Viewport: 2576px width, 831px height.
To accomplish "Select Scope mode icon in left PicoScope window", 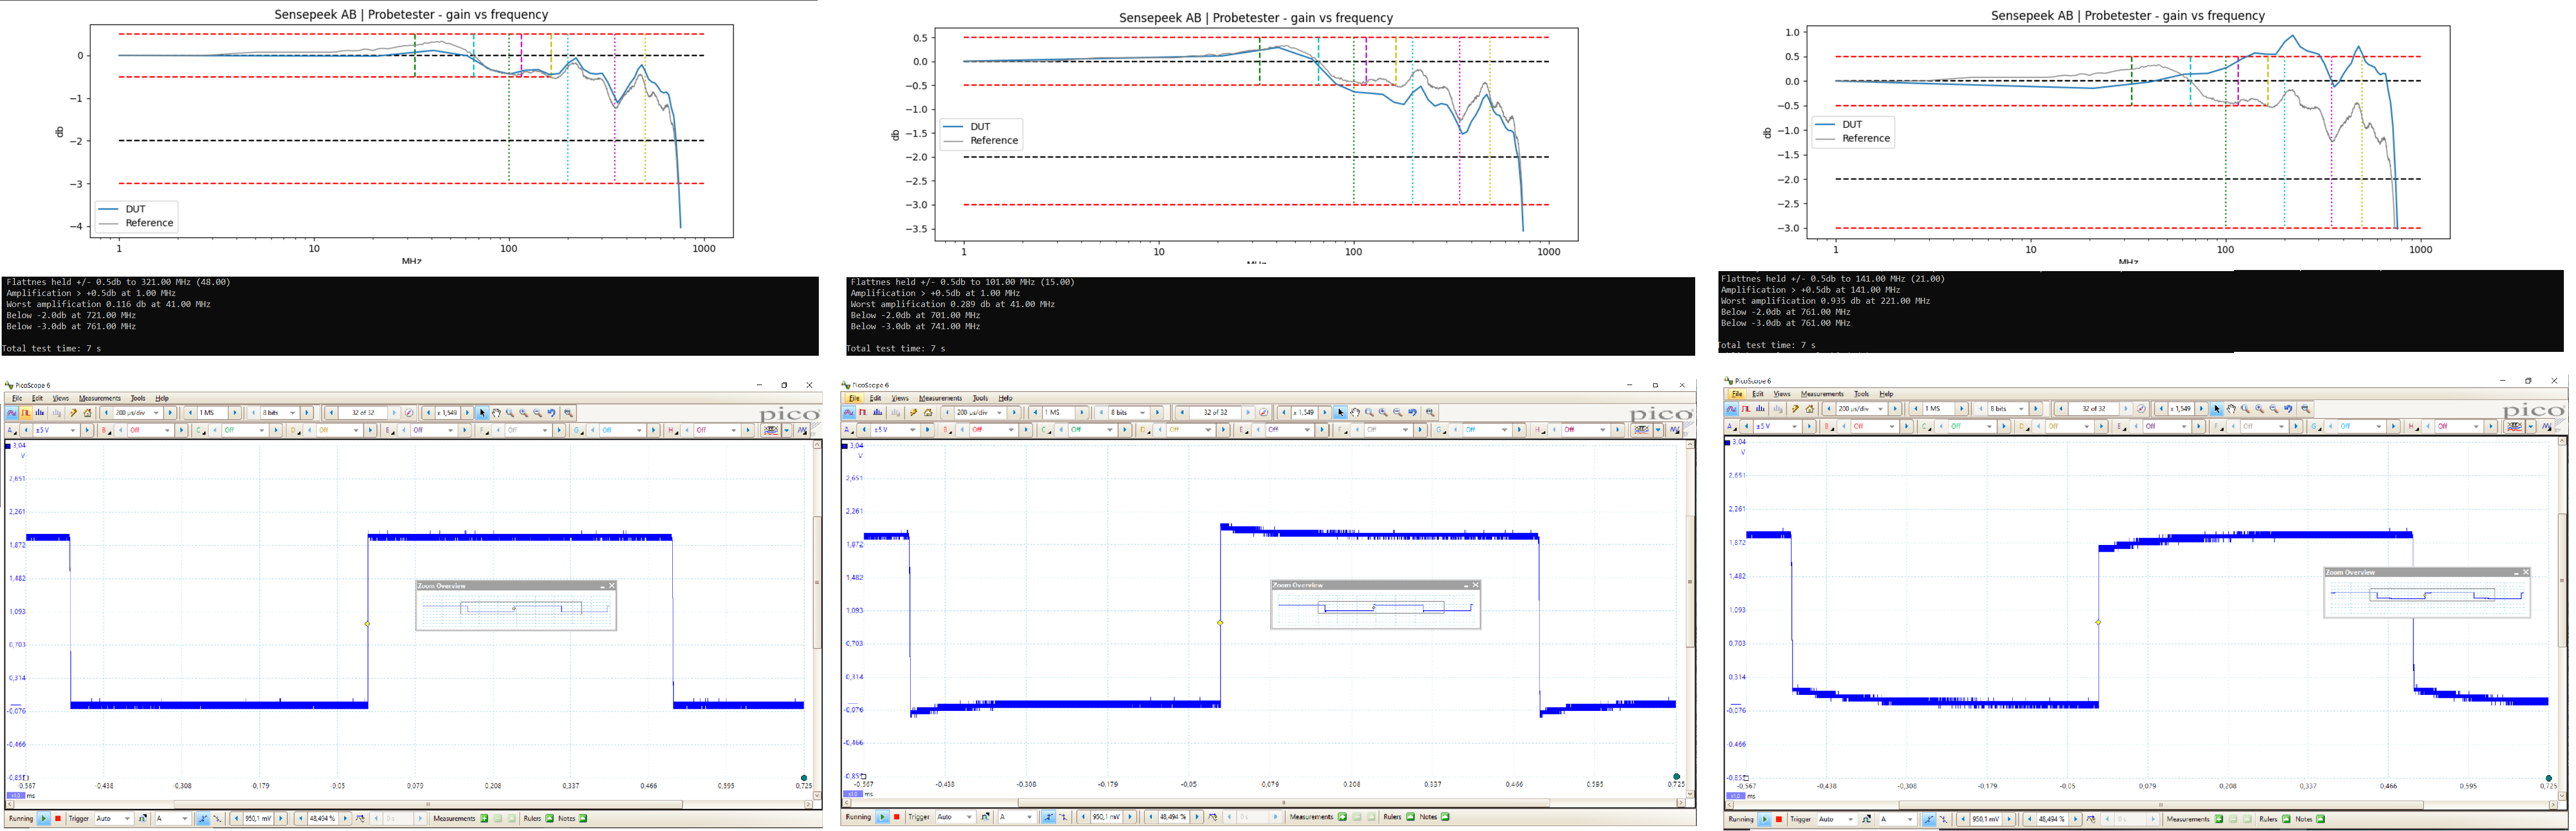I will tap(12, 413).
